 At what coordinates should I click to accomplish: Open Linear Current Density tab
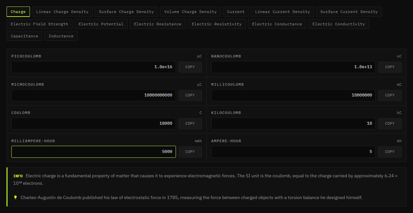pyautogui.click(x=282, y=12)
